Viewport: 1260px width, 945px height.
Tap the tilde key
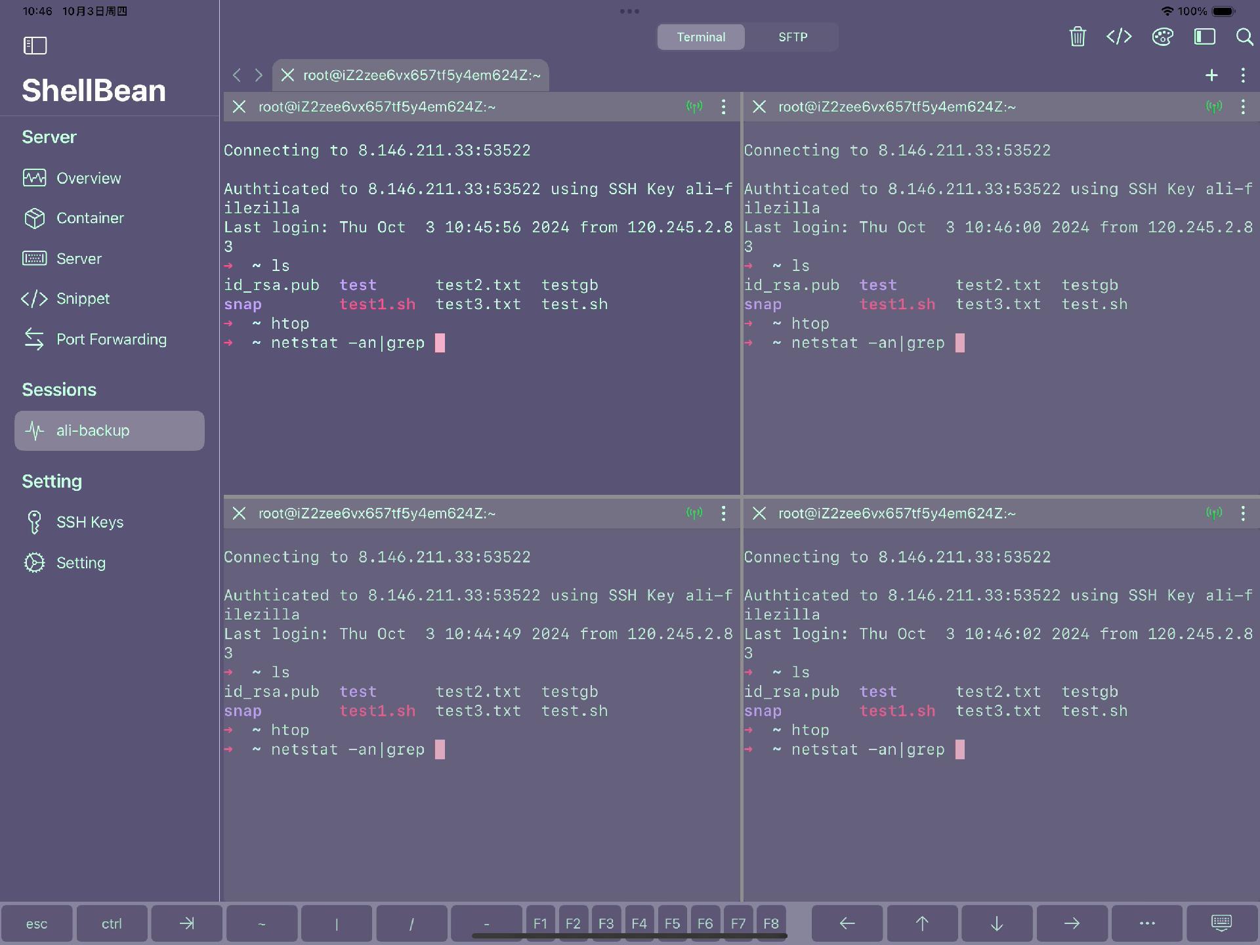coord(262,923)
